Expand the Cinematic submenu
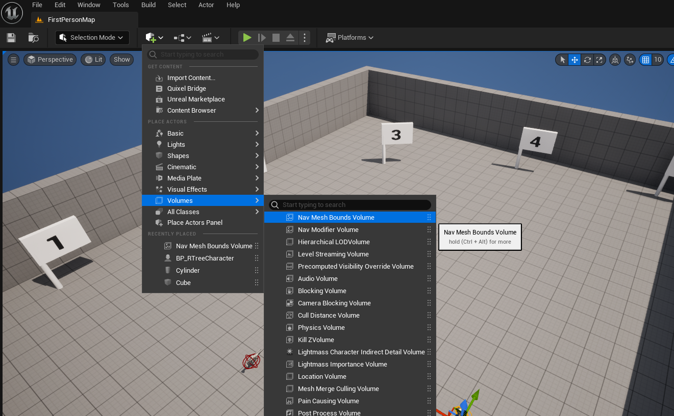The height and width of the screenshot is (416, 674). click(x=203, y=167)
